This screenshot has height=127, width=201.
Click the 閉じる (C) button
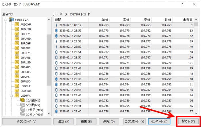click(188, 121)
